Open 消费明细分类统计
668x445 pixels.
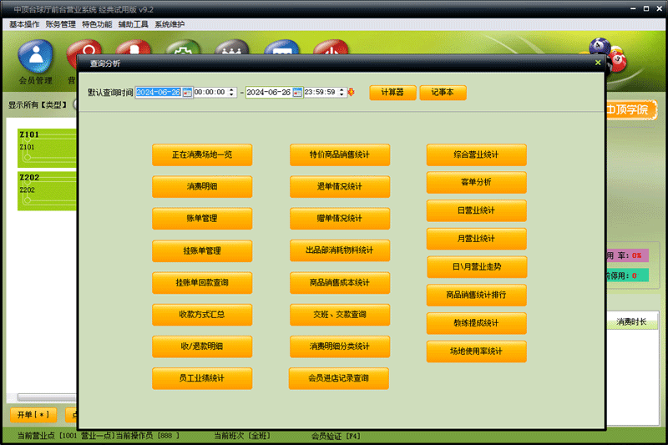click(x=340, y=346)
